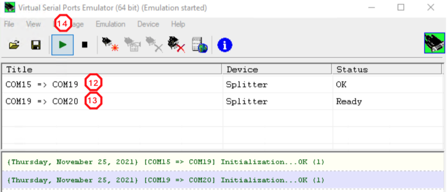The width and height of the screenshot is (447, 192).
Task: Open check updates globe icon
Action: [x=199, y=45]
